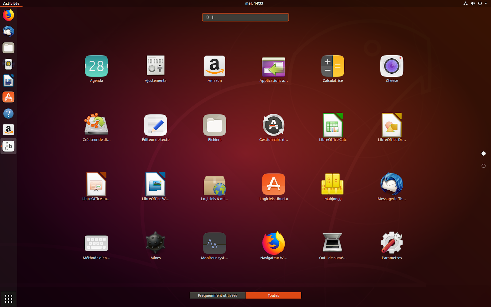Switch to Fréquemment utilisées tab
Screen dimensions: 491x307
click(218, 295)
